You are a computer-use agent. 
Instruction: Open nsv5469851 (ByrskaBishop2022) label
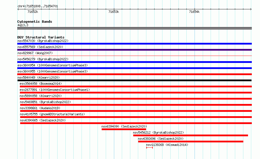pyautogui.click(x=45, y=102)
